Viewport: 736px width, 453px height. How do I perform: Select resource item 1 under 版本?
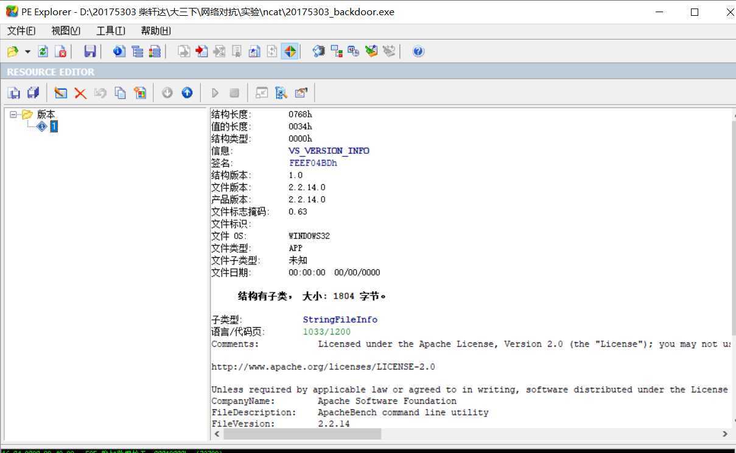(x=54, y=126)
